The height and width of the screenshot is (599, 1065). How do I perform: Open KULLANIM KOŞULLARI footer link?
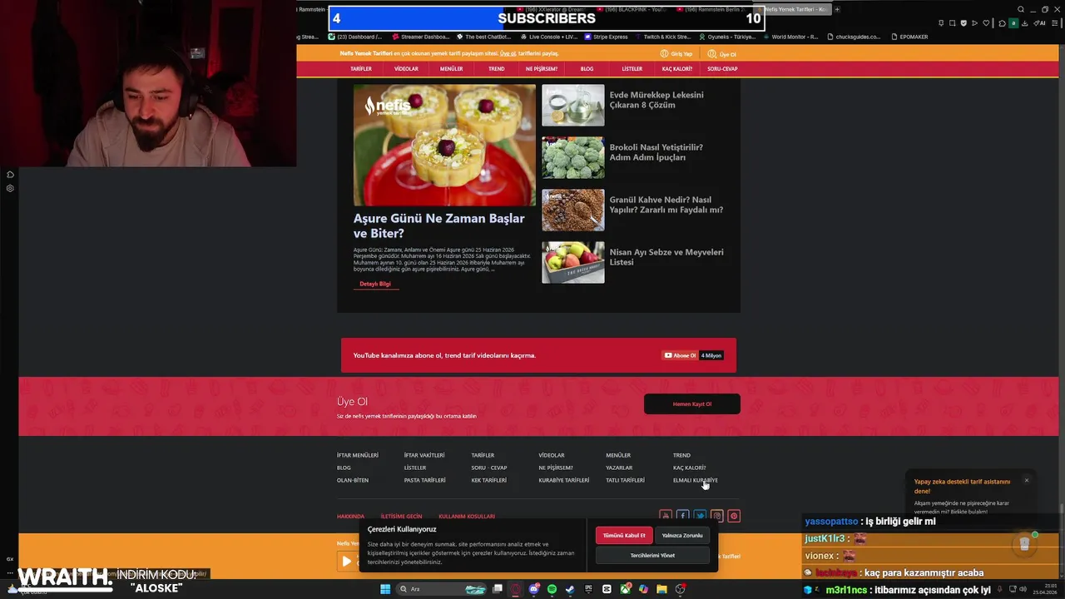[x=467, y=517]
